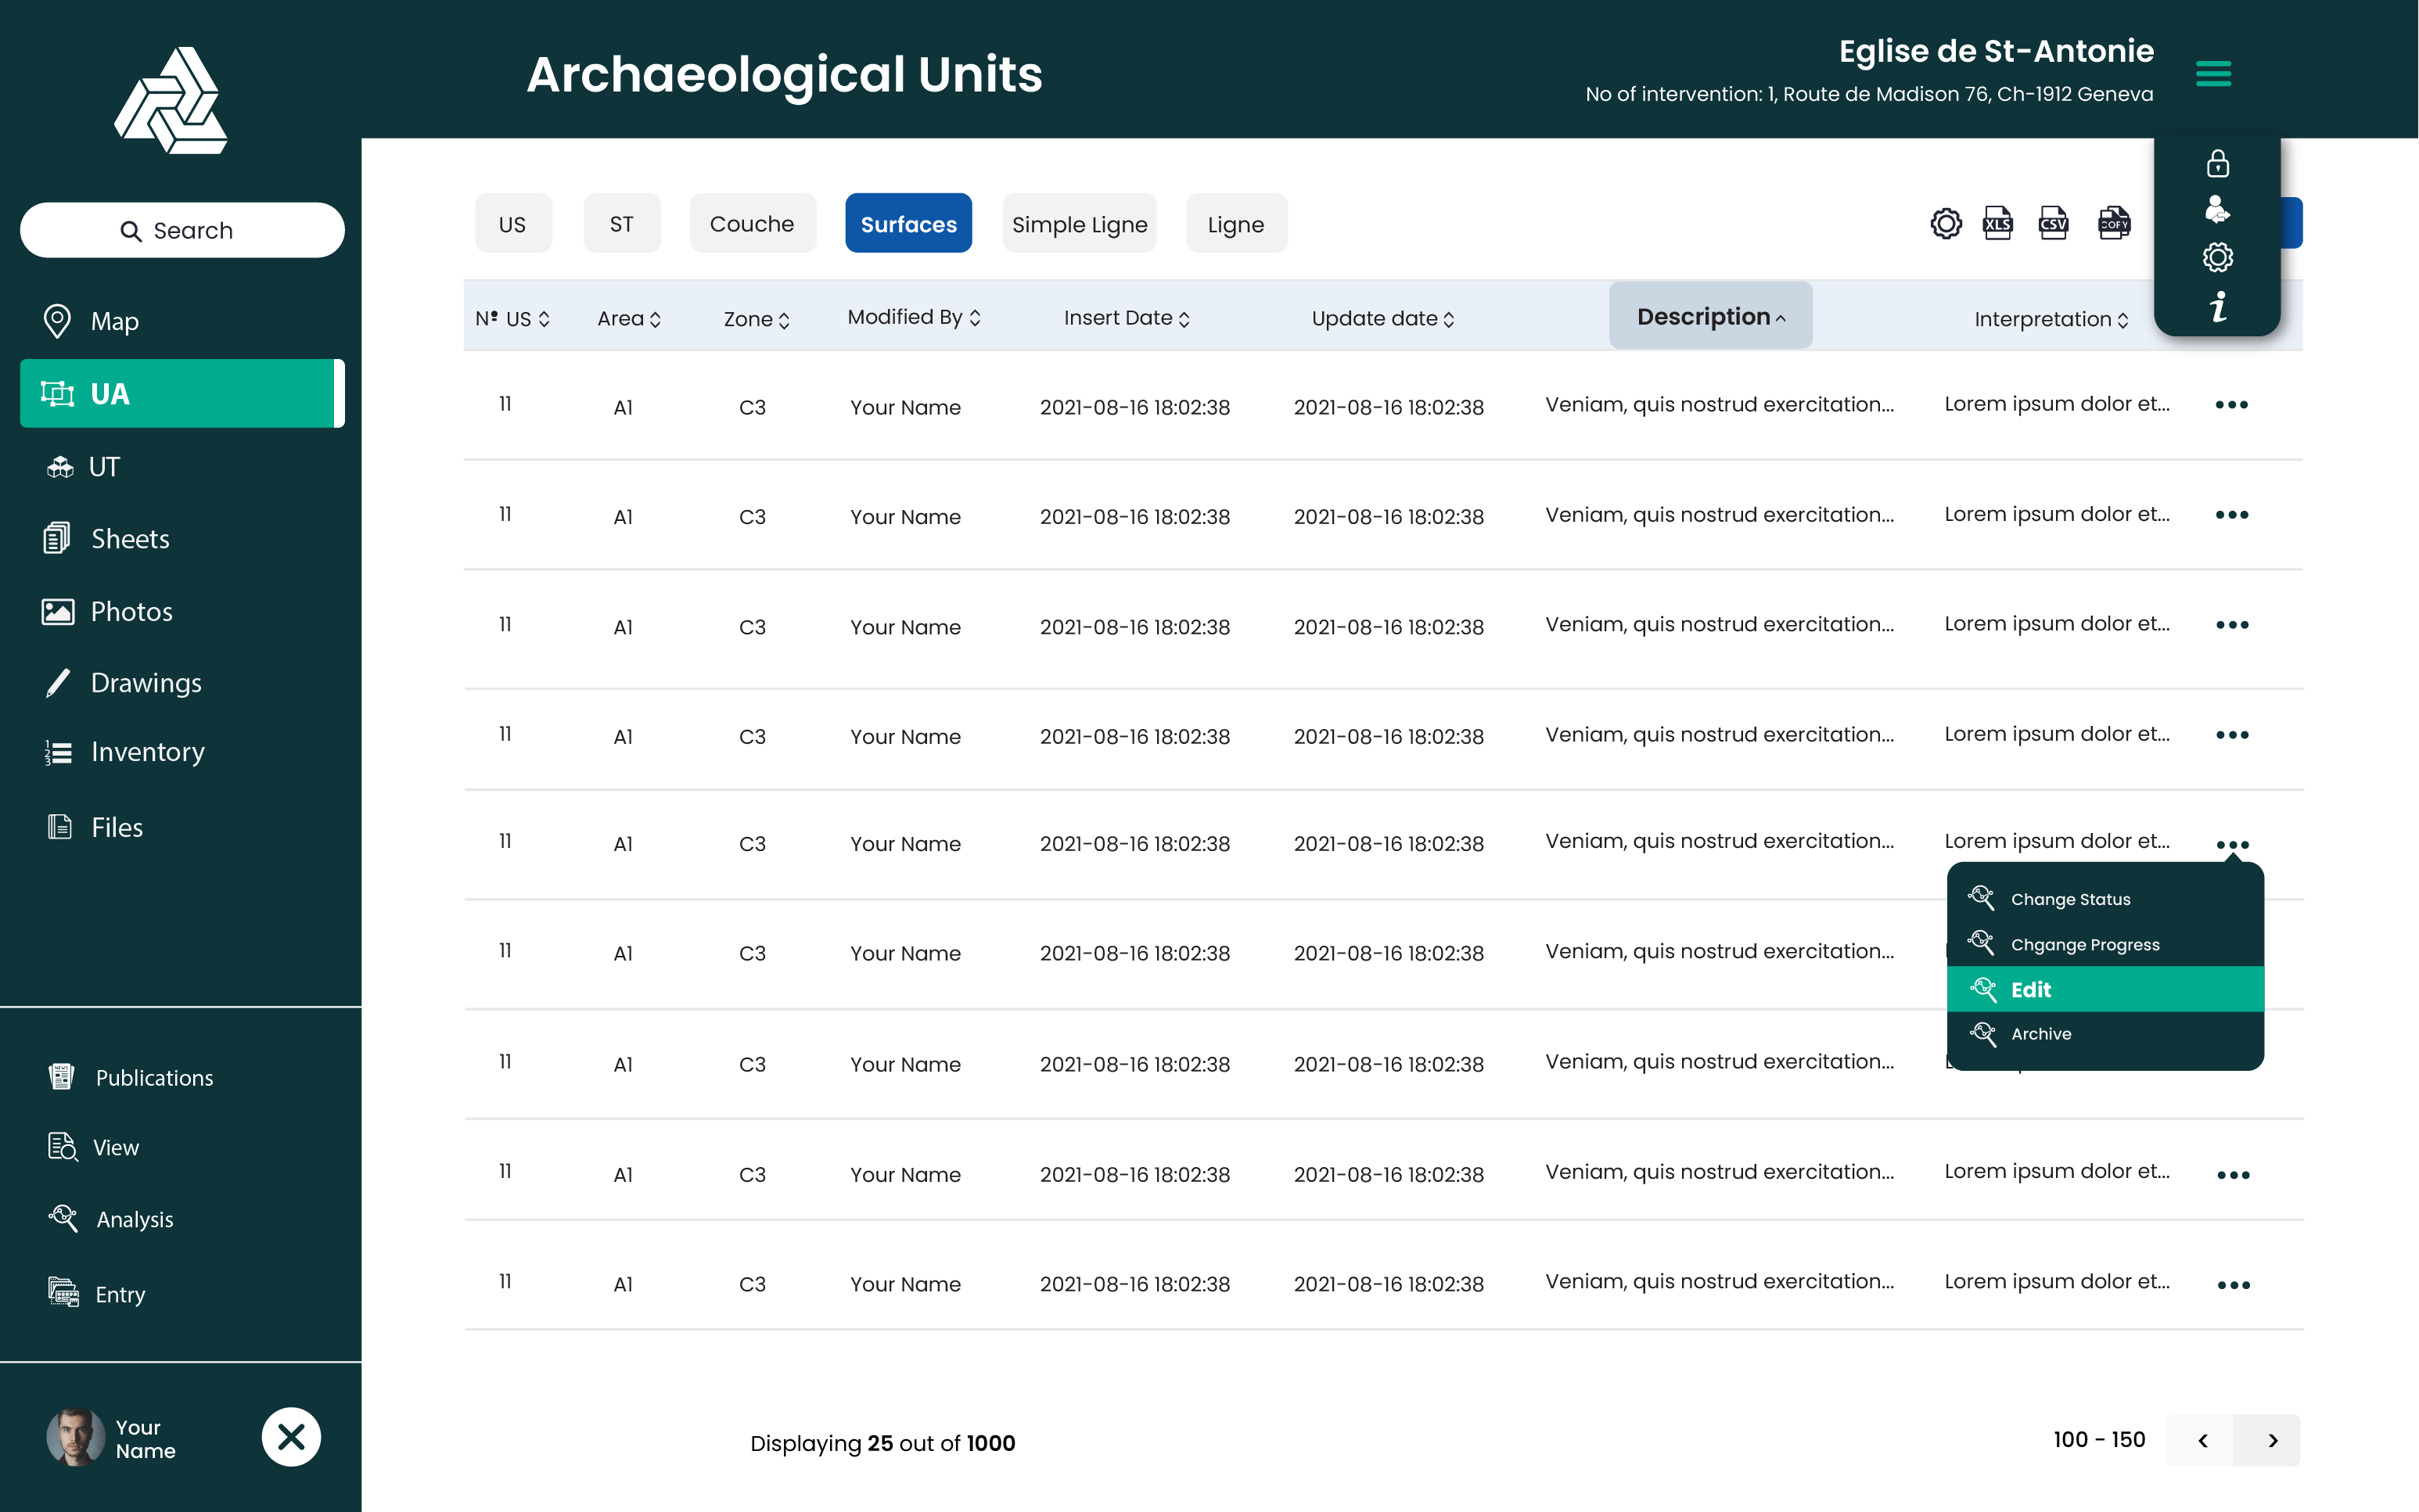Click the CSV export icon
2419x1512 pixels.
click(2053, 223)
